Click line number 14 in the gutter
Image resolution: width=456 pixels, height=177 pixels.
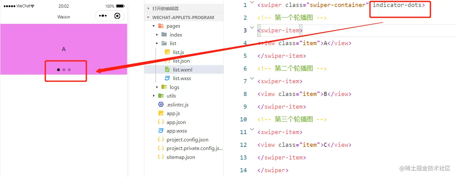coord(243,170)
